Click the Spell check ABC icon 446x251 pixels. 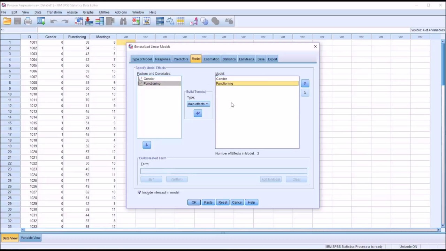229,21
